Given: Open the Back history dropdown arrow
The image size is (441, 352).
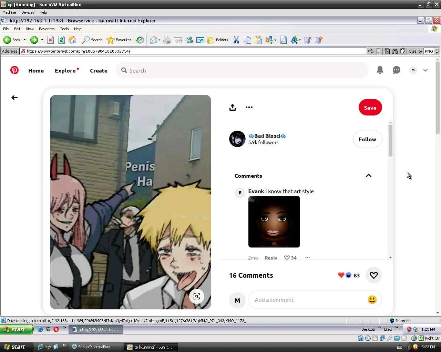Looking at the screenshot, I should (24, 40).
